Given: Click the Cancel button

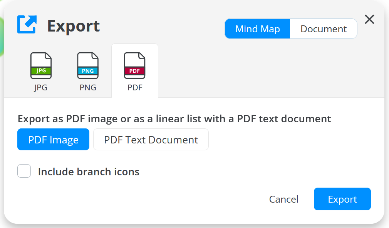Looking at the screenshot, I should [x=283, y=199].
